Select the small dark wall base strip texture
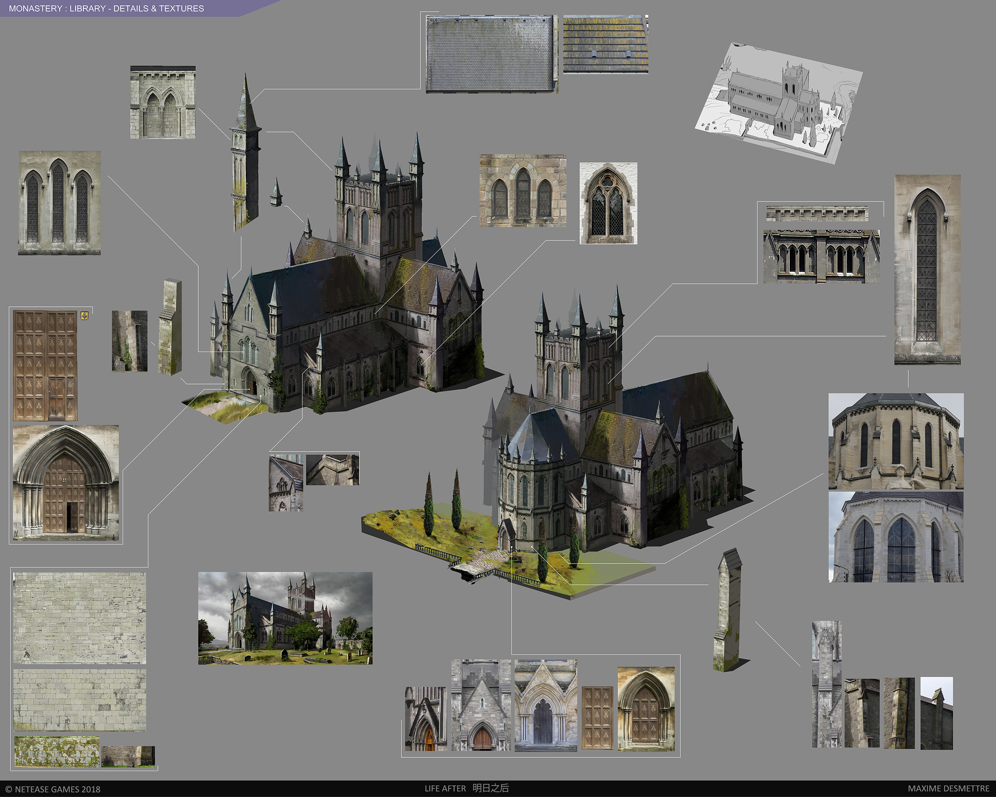This screenshot has width=996, height=797. tap(128, 756)
